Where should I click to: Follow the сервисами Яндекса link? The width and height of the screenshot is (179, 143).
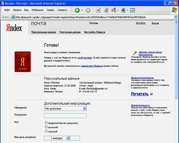[92, 66]
